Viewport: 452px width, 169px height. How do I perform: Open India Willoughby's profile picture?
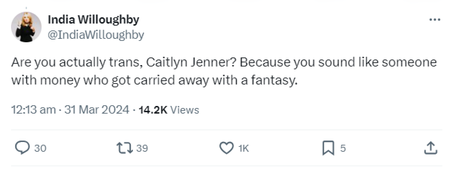coord(26,27)
